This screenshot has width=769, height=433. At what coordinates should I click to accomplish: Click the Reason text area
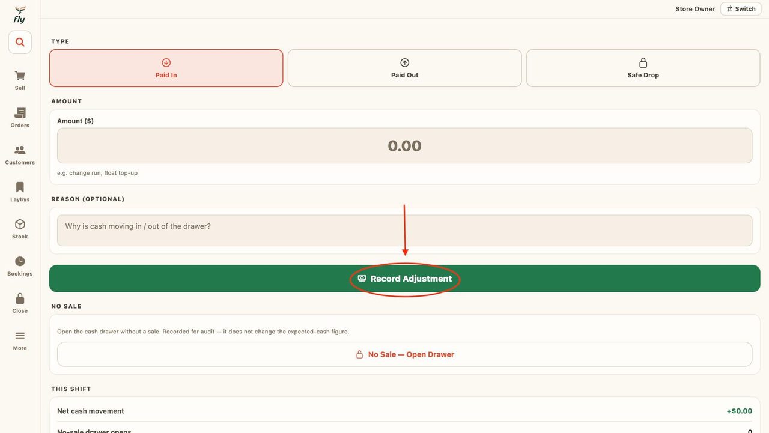404,231
